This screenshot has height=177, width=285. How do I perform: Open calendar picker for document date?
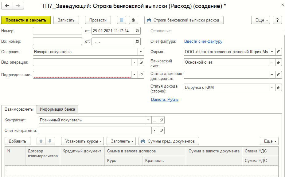click(137, 31)
